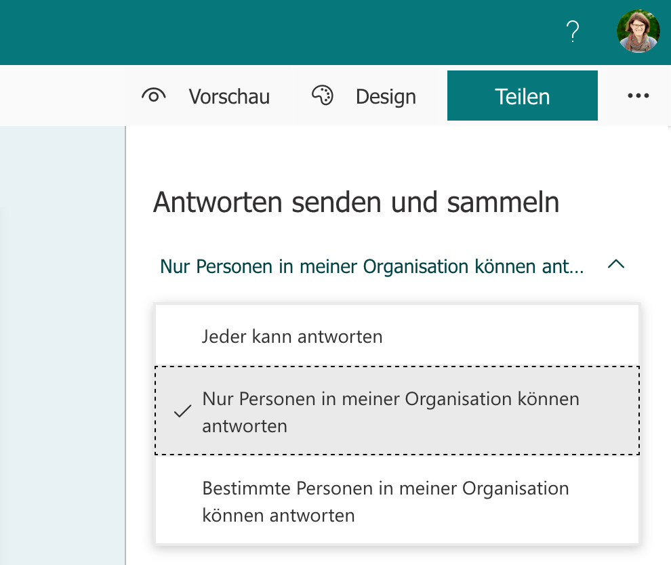
Task: Click the light blue form area at left
Action: tap(61, 339)
